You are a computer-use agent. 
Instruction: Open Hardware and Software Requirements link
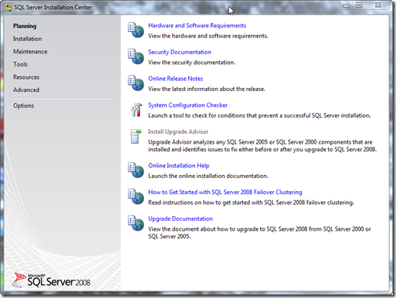click(x=197, y=25)
